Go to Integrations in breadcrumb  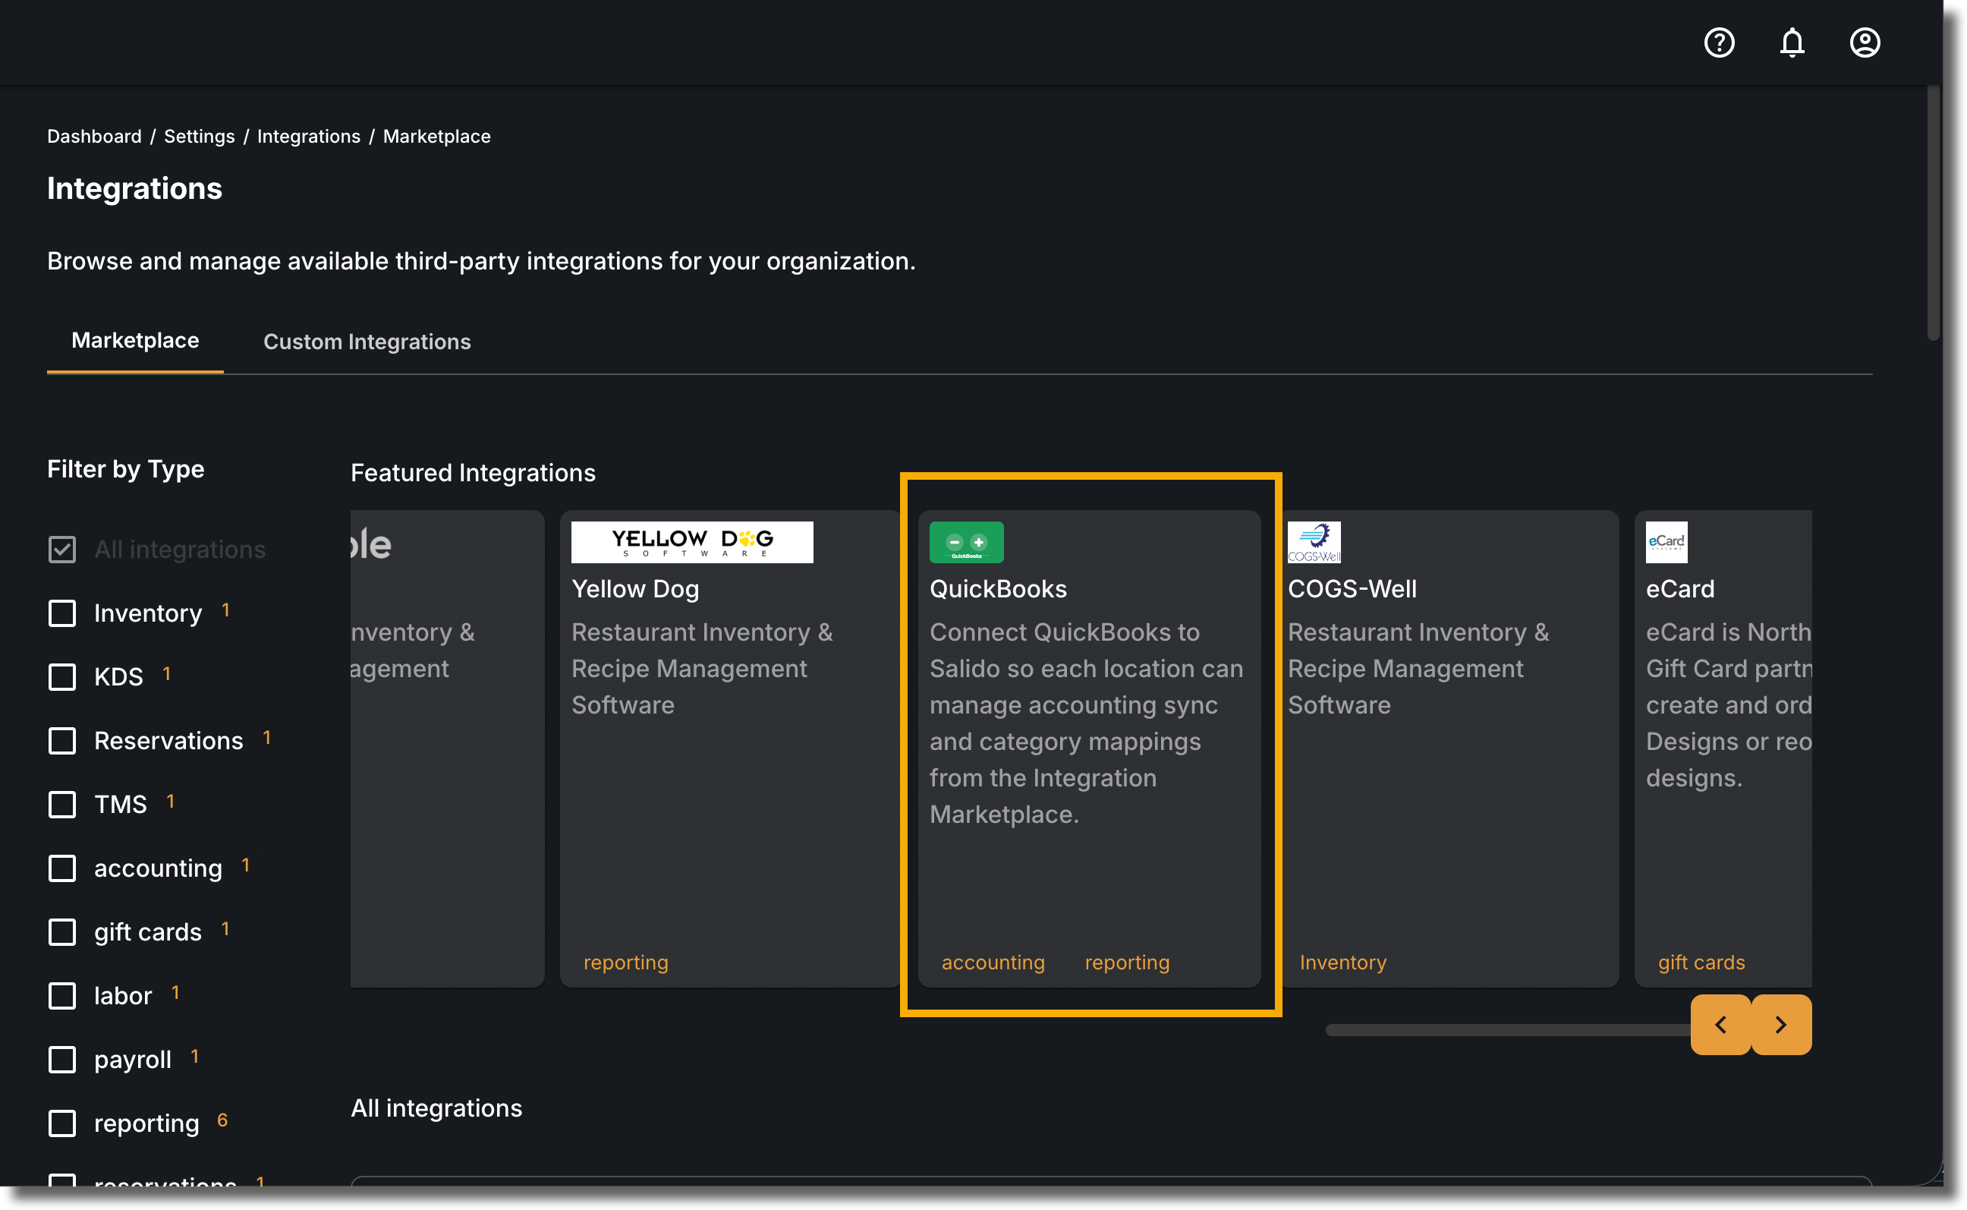(309, 136)
